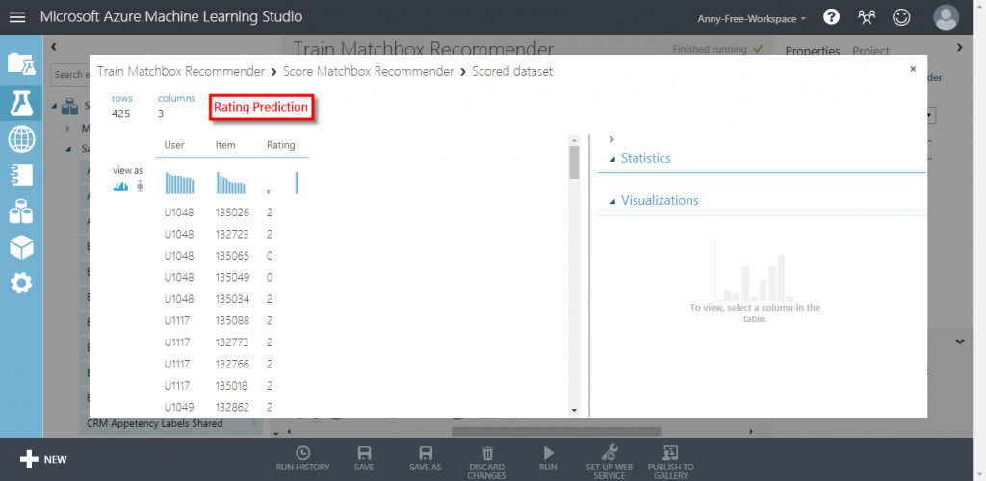Click item cell 132773
986x481 pixels.
[232, 342]
